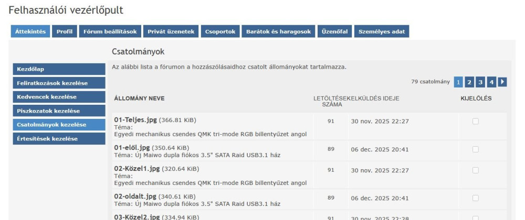Check the box for 02-oldalt.jpg
This screenshot has width=525, height=220.
[x=476, y=198]
